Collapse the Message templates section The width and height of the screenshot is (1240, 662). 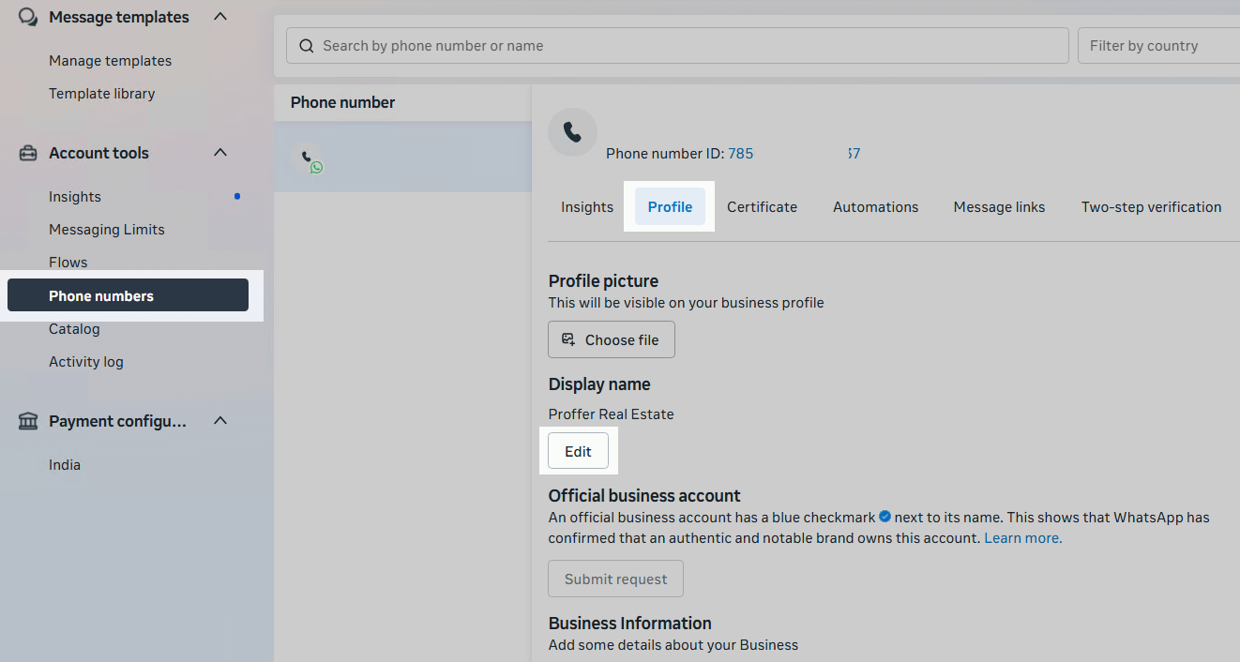pos(220,17)
